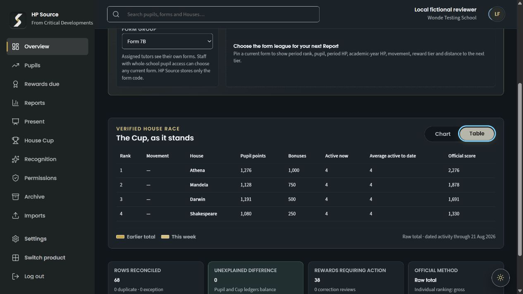Open Permissions page label
The height and width of the screenshot is (294, 523).
pos(41,178)
